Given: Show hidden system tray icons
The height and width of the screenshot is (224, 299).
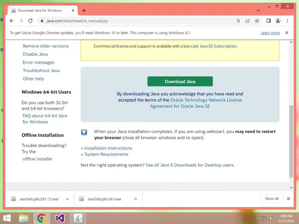Looking at the screenshot, I should 257,218.
